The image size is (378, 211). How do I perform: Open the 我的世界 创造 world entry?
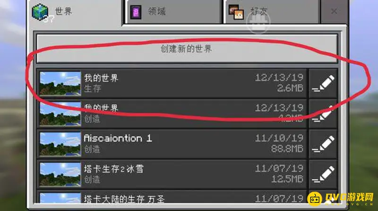(172, 114)
